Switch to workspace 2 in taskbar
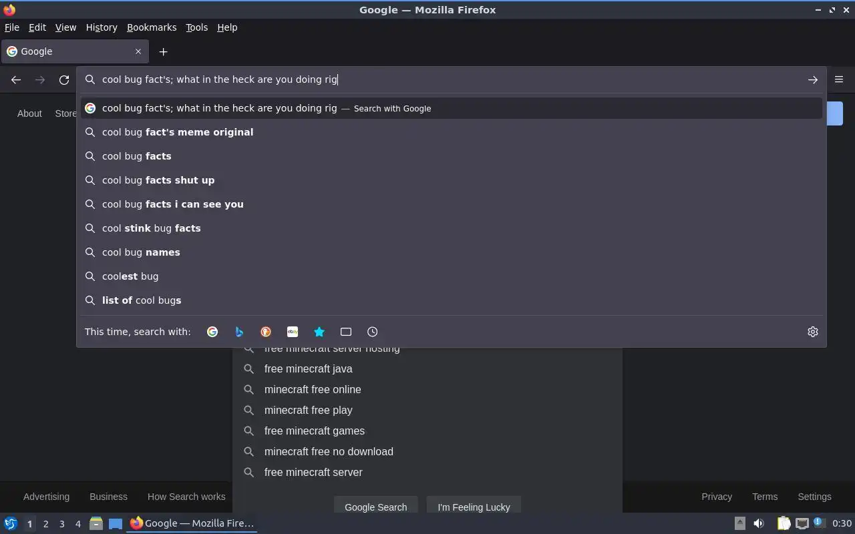This screenshot has width=855, height=534. (x=45, y=523)
